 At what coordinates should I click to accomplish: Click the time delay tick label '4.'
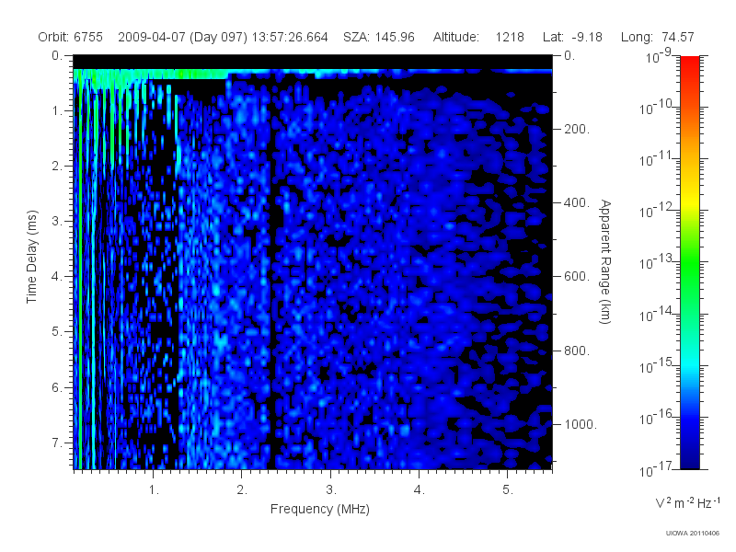click(57, 277)
